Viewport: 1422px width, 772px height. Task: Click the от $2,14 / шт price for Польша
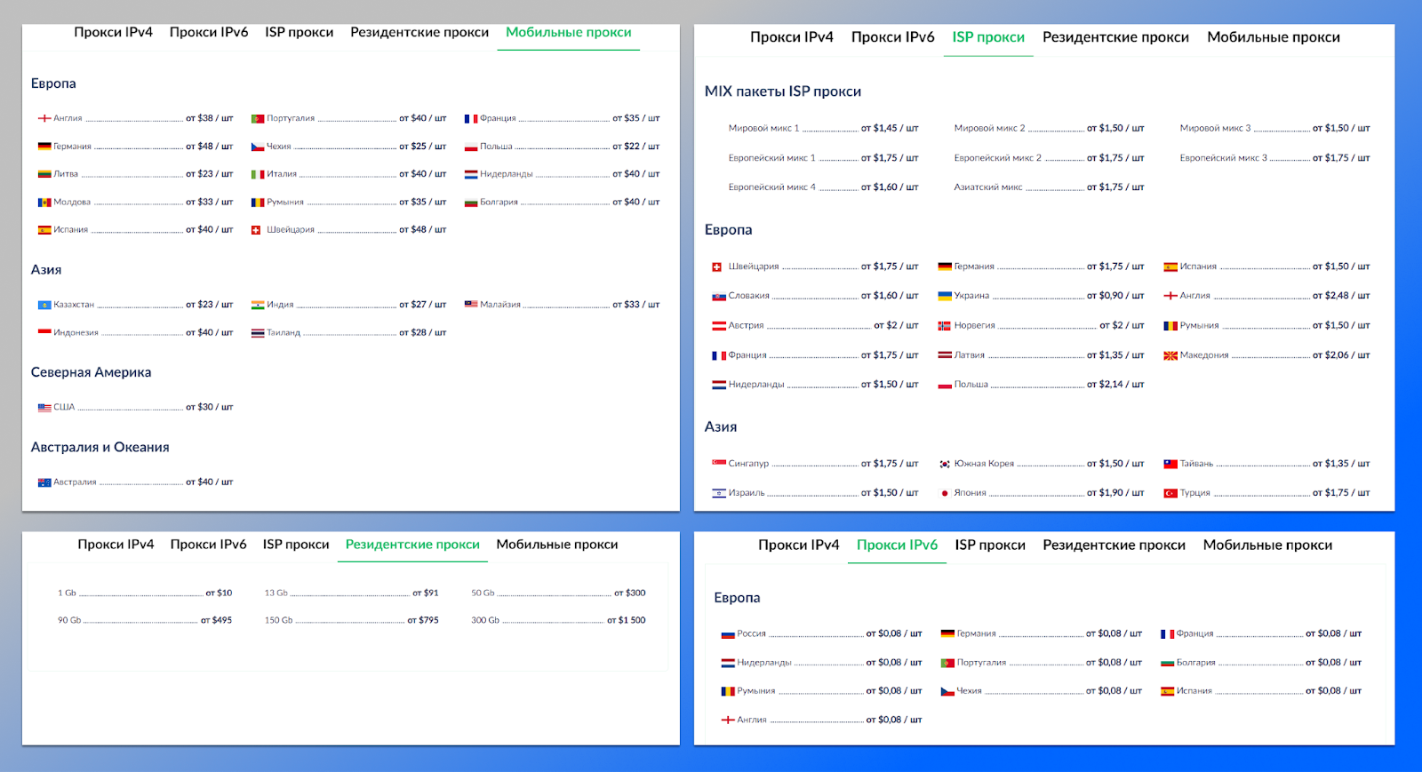coord(1115,385)
